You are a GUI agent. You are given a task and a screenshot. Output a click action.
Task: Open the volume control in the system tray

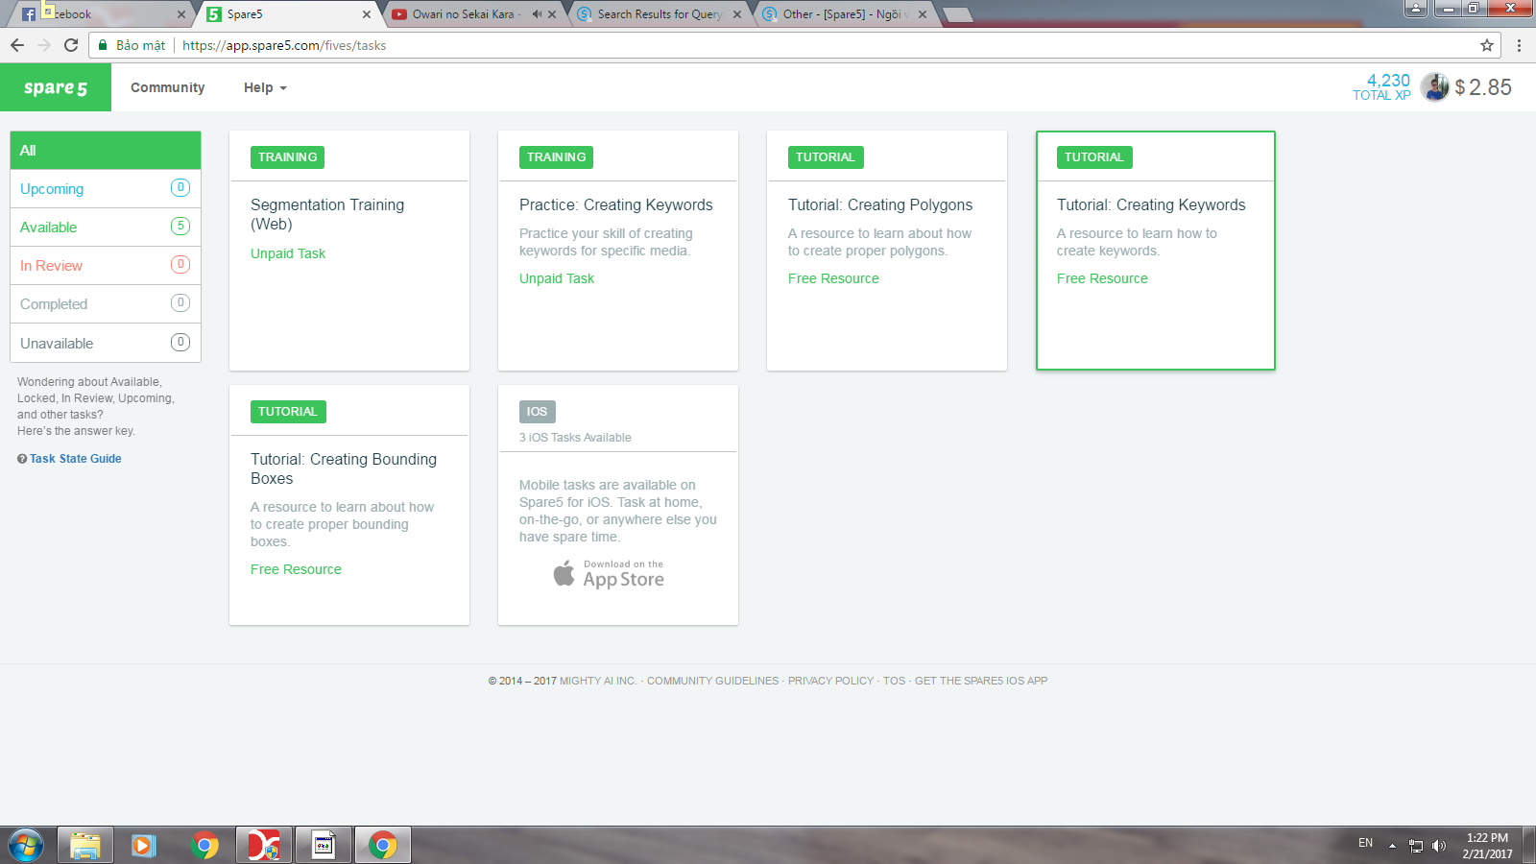(x=1438, y=846)
